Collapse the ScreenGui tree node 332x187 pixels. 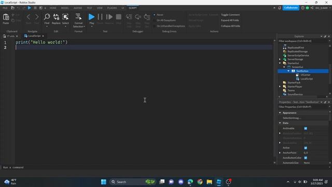284,67
